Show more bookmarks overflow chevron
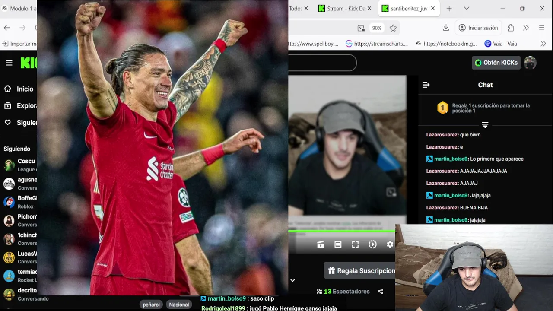Viewport: 553px width, 311px height. click(543, 44)
